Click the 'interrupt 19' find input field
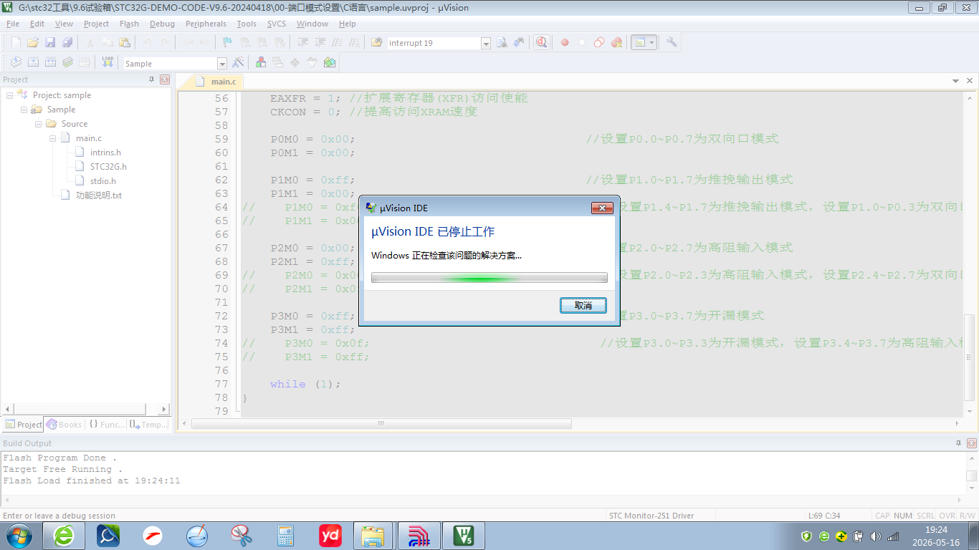979x550 pixels. coord(433,43)
